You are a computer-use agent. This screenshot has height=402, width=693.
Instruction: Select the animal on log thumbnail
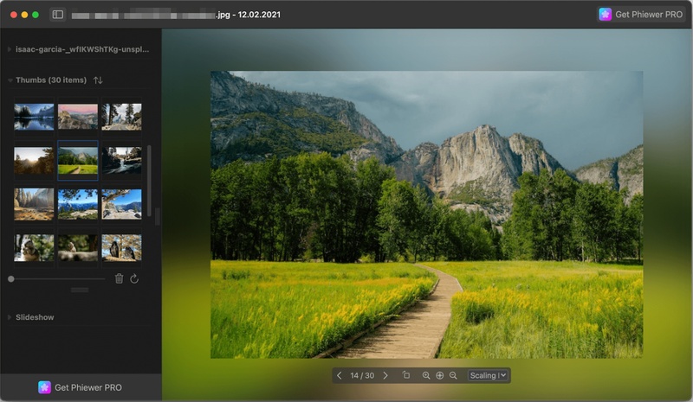[x=78, y=248]
